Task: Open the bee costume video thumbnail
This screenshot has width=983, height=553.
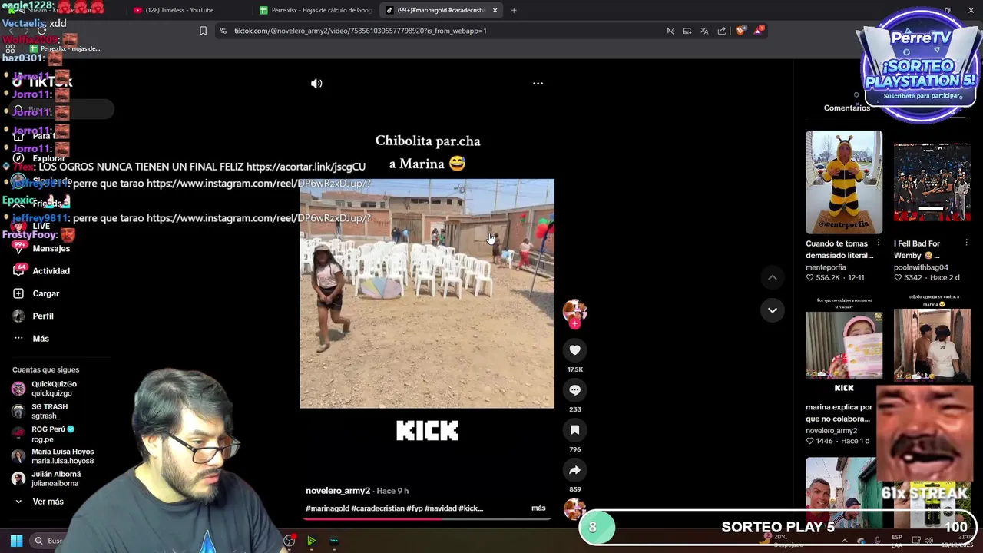Action: click(x=844, y=182)
